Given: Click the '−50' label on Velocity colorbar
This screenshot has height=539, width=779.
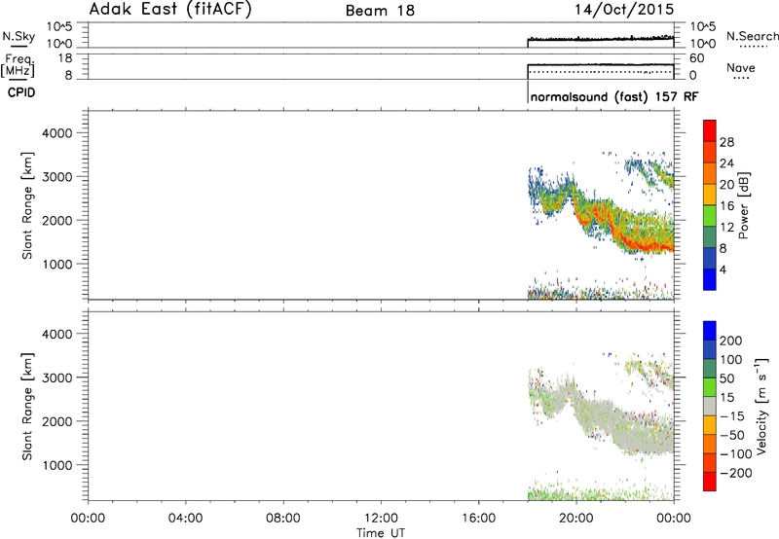Looking at the screenshot, I should click(x=732, y=435).
